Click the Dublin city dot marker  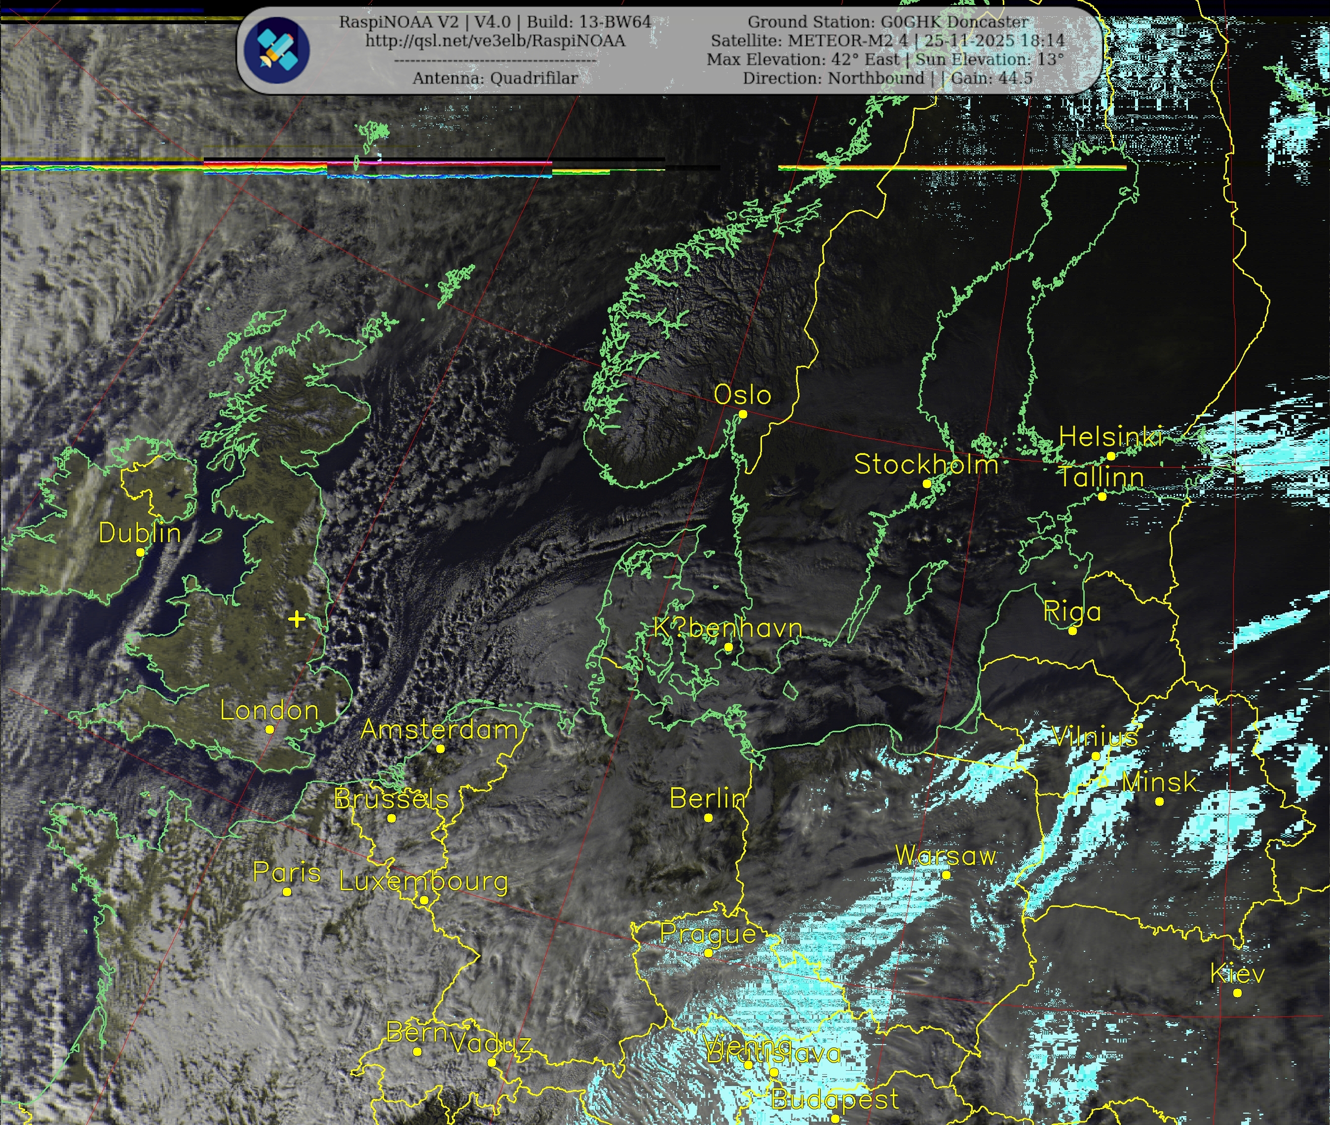point(141,552)
